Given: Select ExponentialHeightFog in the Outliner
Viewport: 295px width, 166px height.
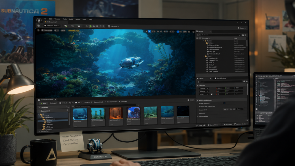Looking at the screenshot, I should pos(216,47).
